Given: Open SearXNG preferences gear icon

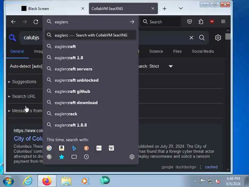Looking at the screenshot, I should pos(218,38).
